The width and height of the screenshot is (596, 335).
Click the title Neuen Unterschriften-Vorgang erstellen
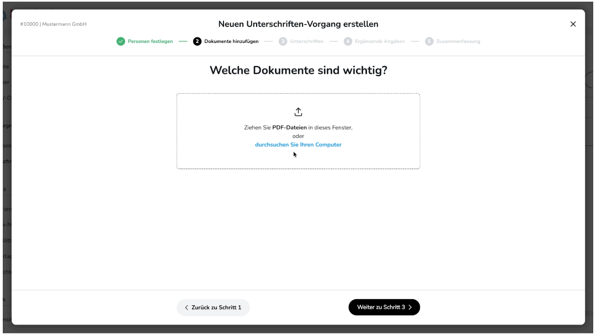pyautogui.click(x=298, y=24)
